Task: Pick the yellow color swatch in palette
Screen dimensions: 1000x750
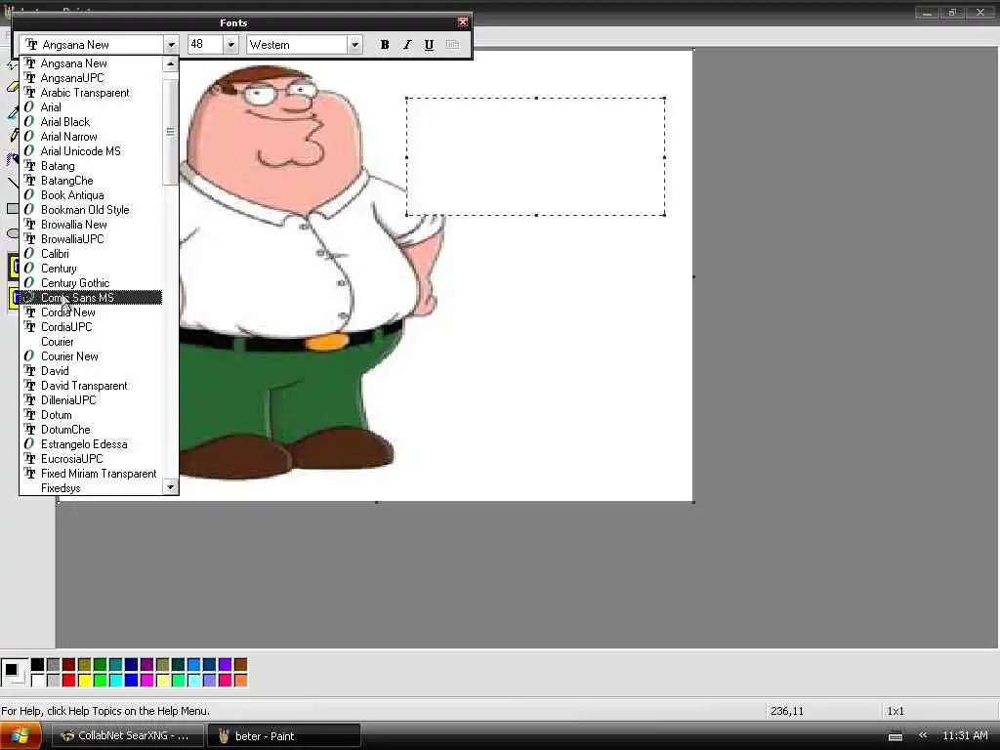Action: point(84,681)
